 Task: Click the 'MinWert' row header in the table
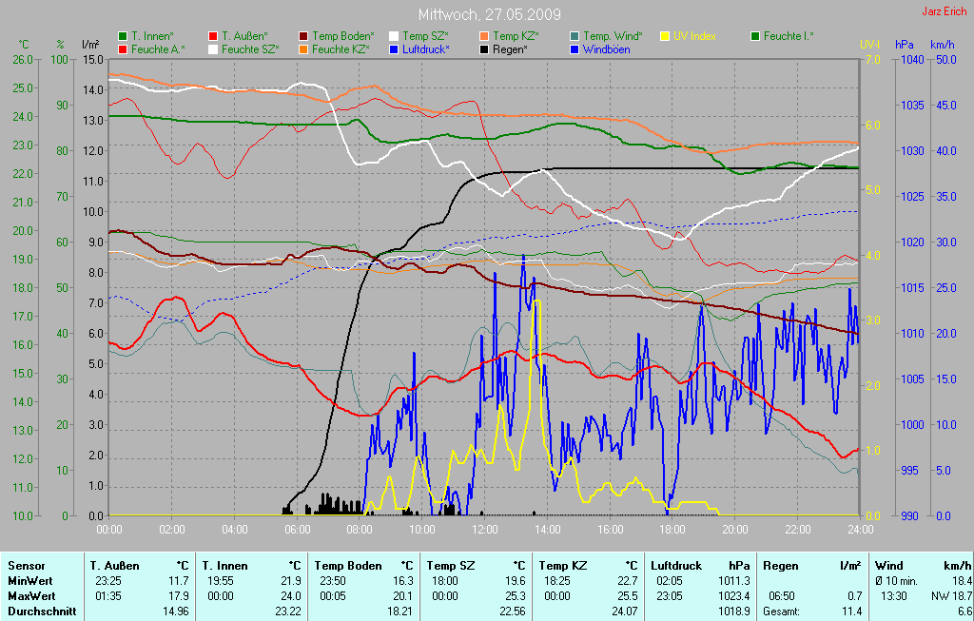pyautogui.click(x=29, y=581)
